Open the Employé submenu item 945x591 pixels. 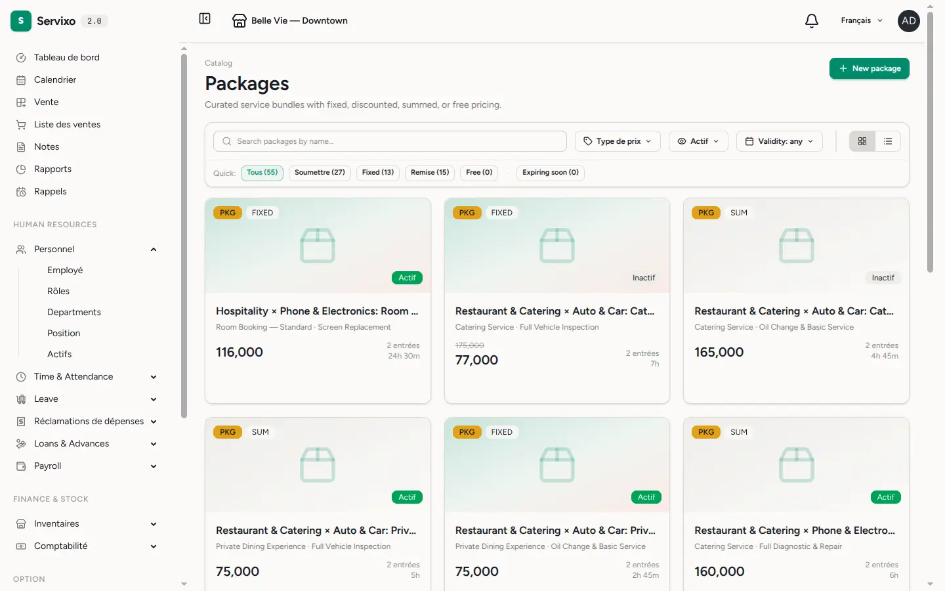tap(65, 271)
